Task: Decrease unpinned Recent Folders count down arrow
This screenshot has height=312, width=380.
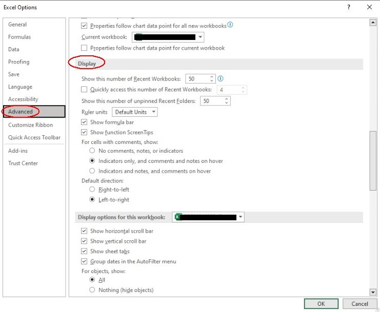Action: pos(226,103)
